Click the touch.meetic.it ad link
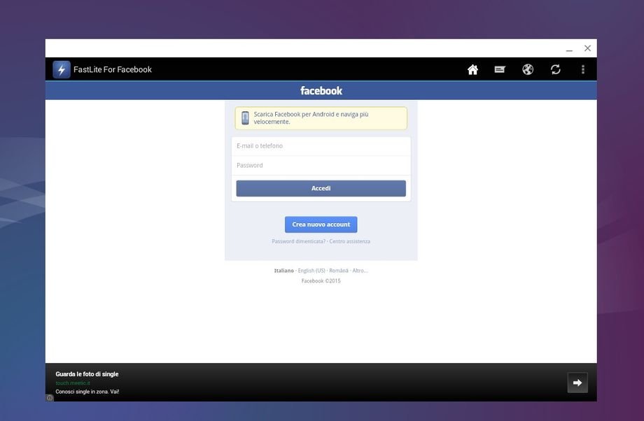 point(73,383)
